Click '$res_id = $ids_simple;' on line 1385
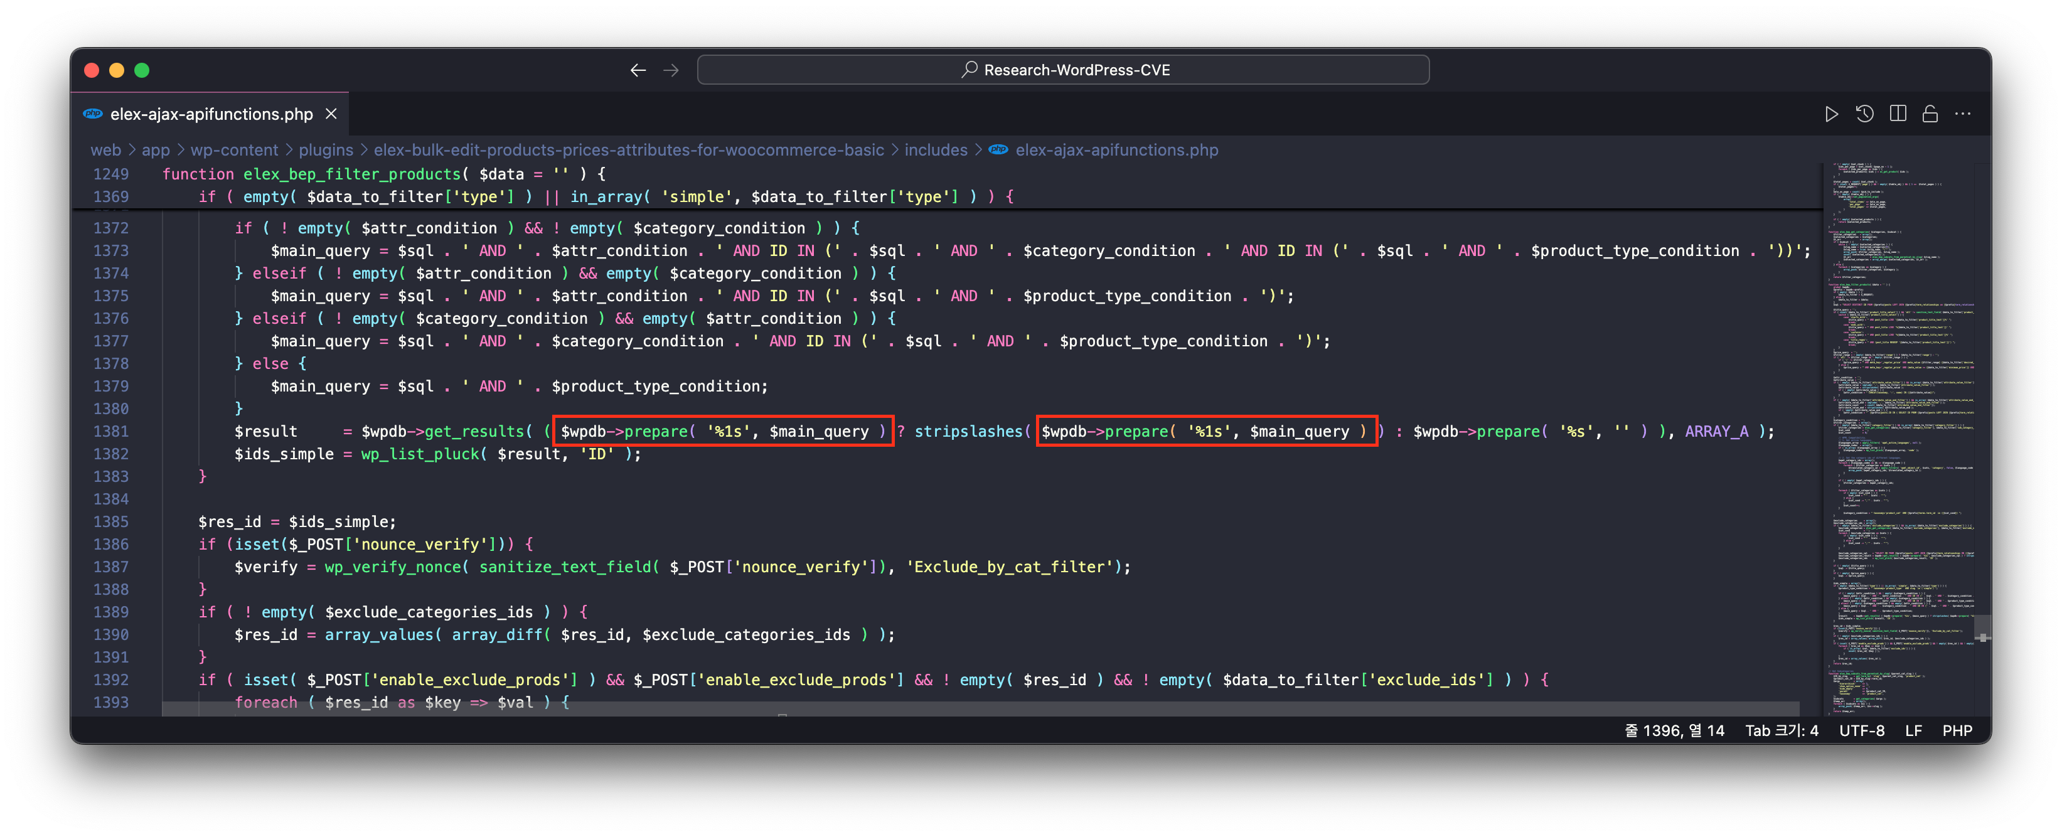2062x837 pixels. tap(297, 522)
